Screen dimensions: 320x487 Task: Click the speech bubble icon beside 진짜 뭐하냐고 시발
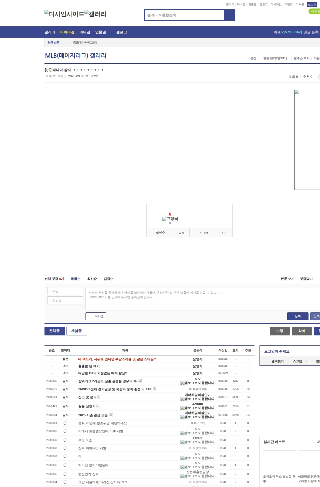pyautogui.click(x=65, y=448)
